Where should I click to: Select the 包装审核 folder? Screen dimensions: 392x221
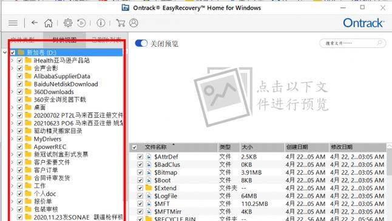pyautogui.click(x=46, y=209)
